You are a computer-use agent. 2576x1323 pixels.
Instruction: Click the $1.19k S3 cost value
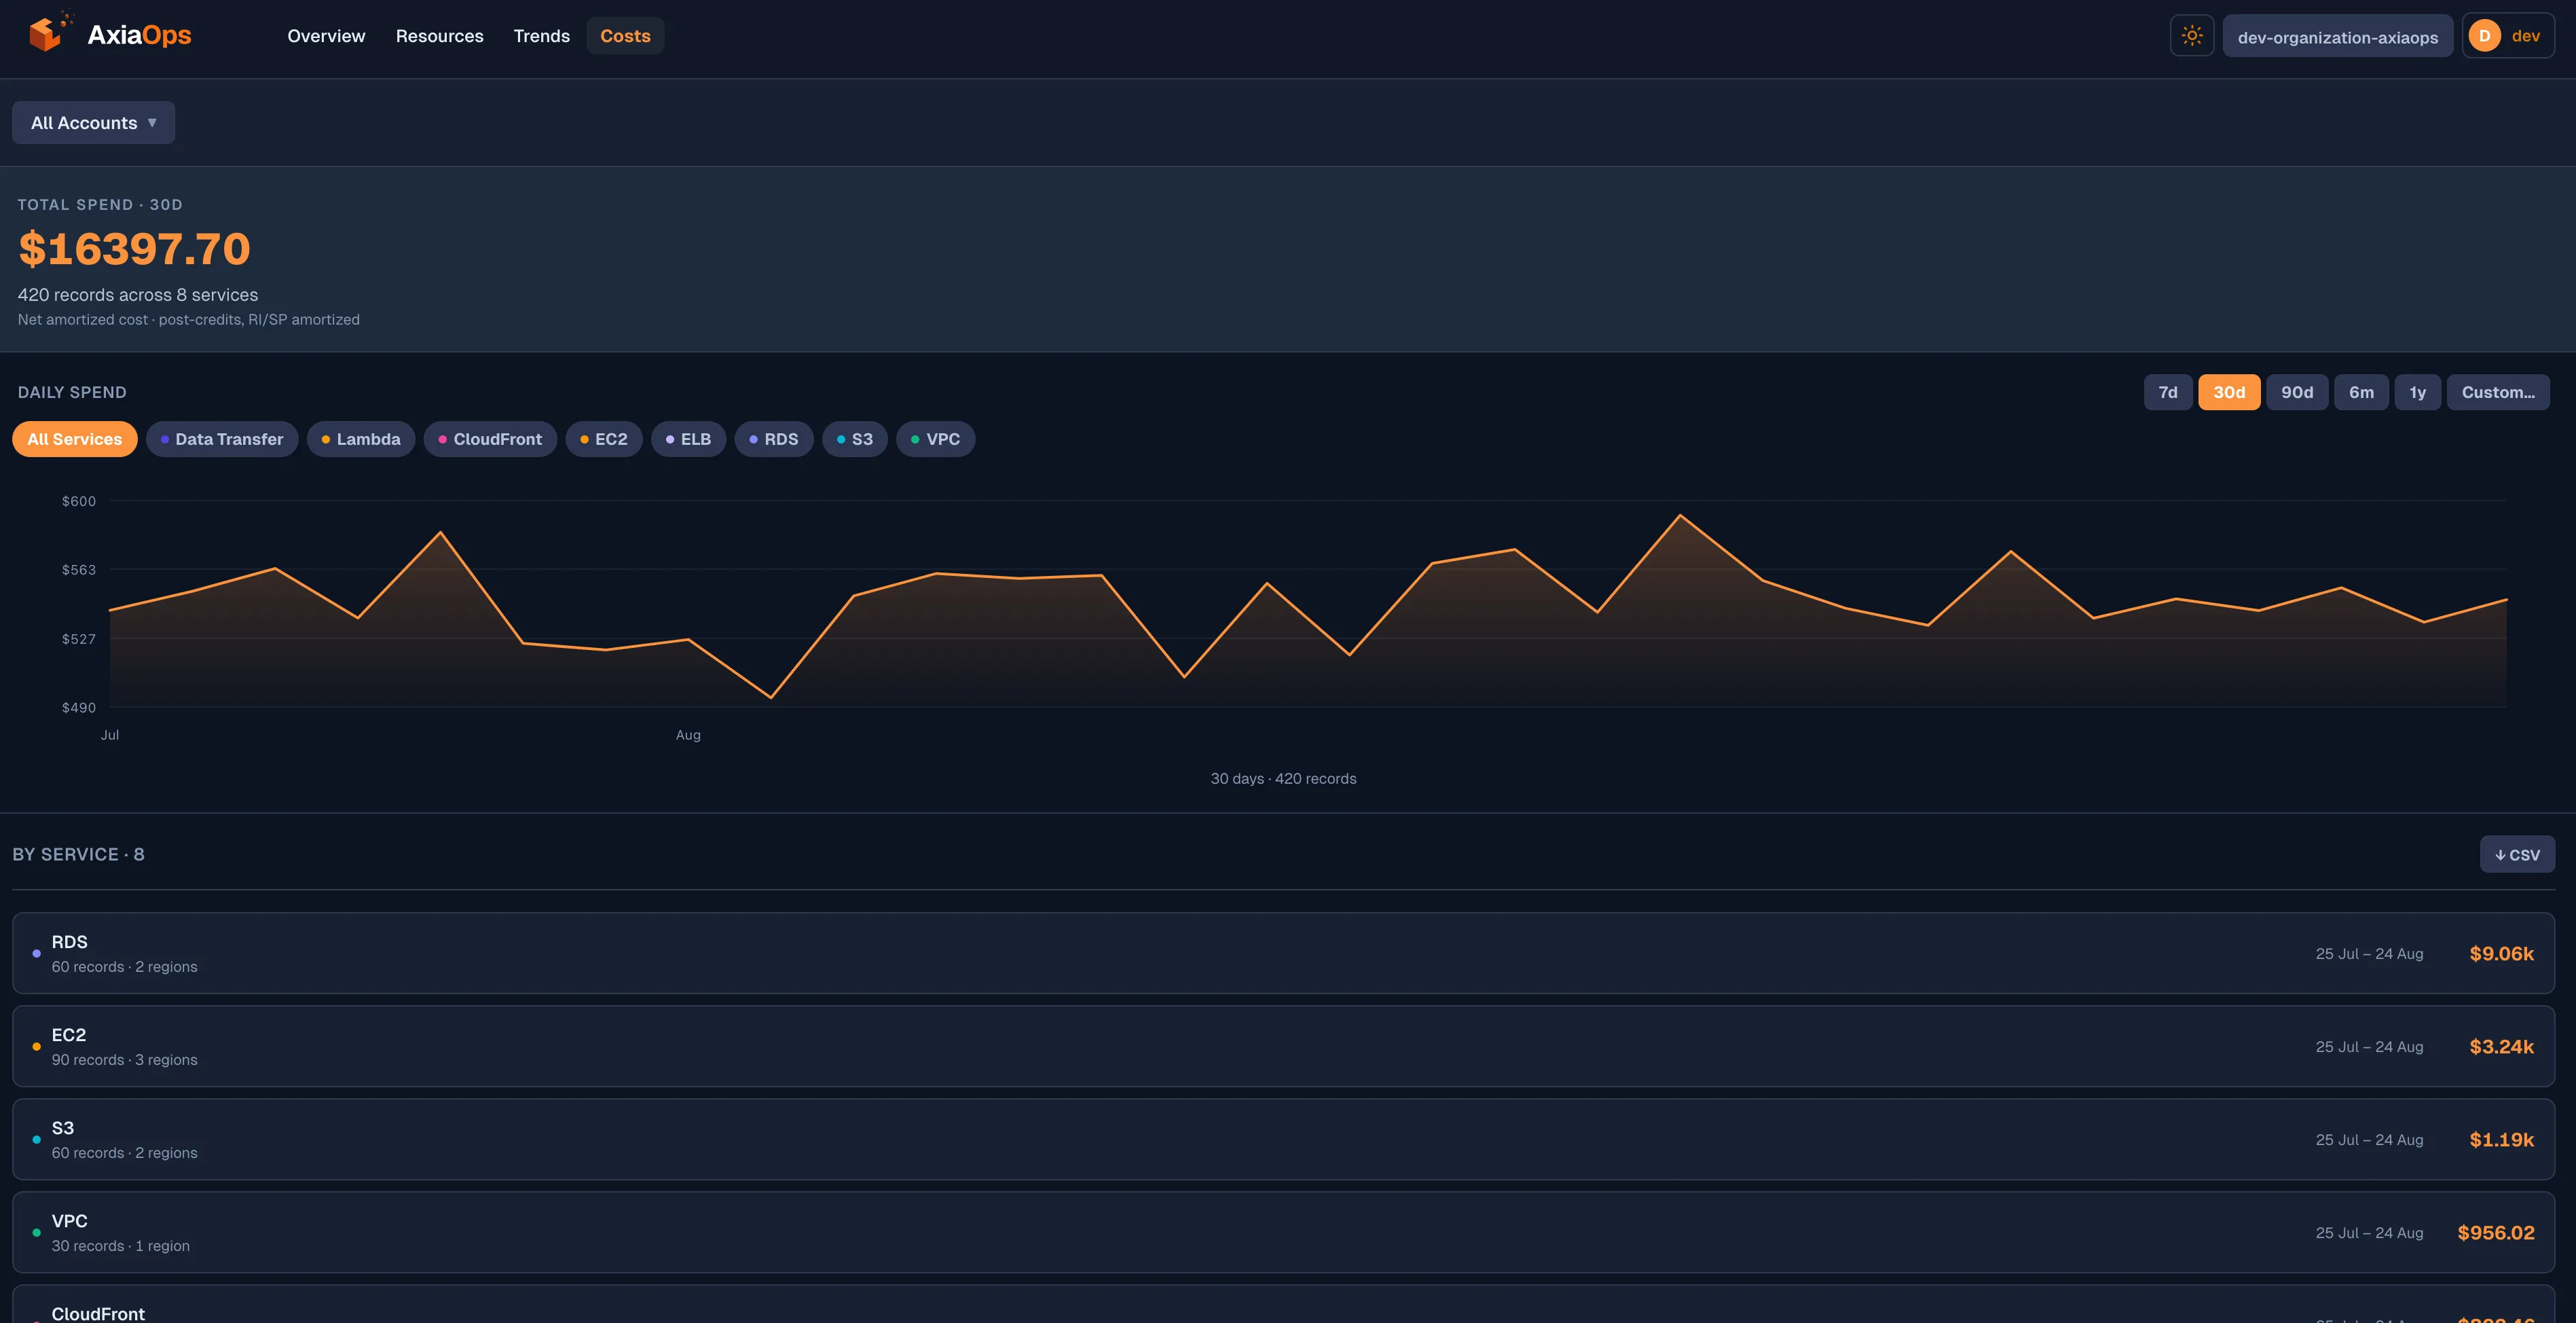tap(2501, 1140)
